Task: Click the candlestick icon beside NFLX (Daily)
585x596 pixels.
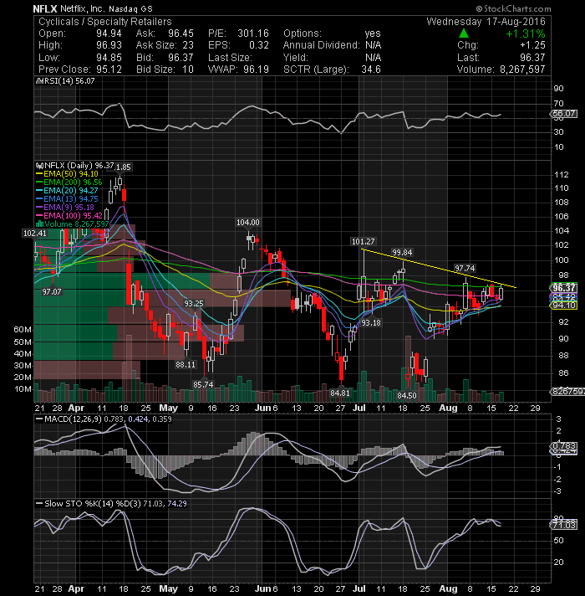Action: [x=39, y=166]
